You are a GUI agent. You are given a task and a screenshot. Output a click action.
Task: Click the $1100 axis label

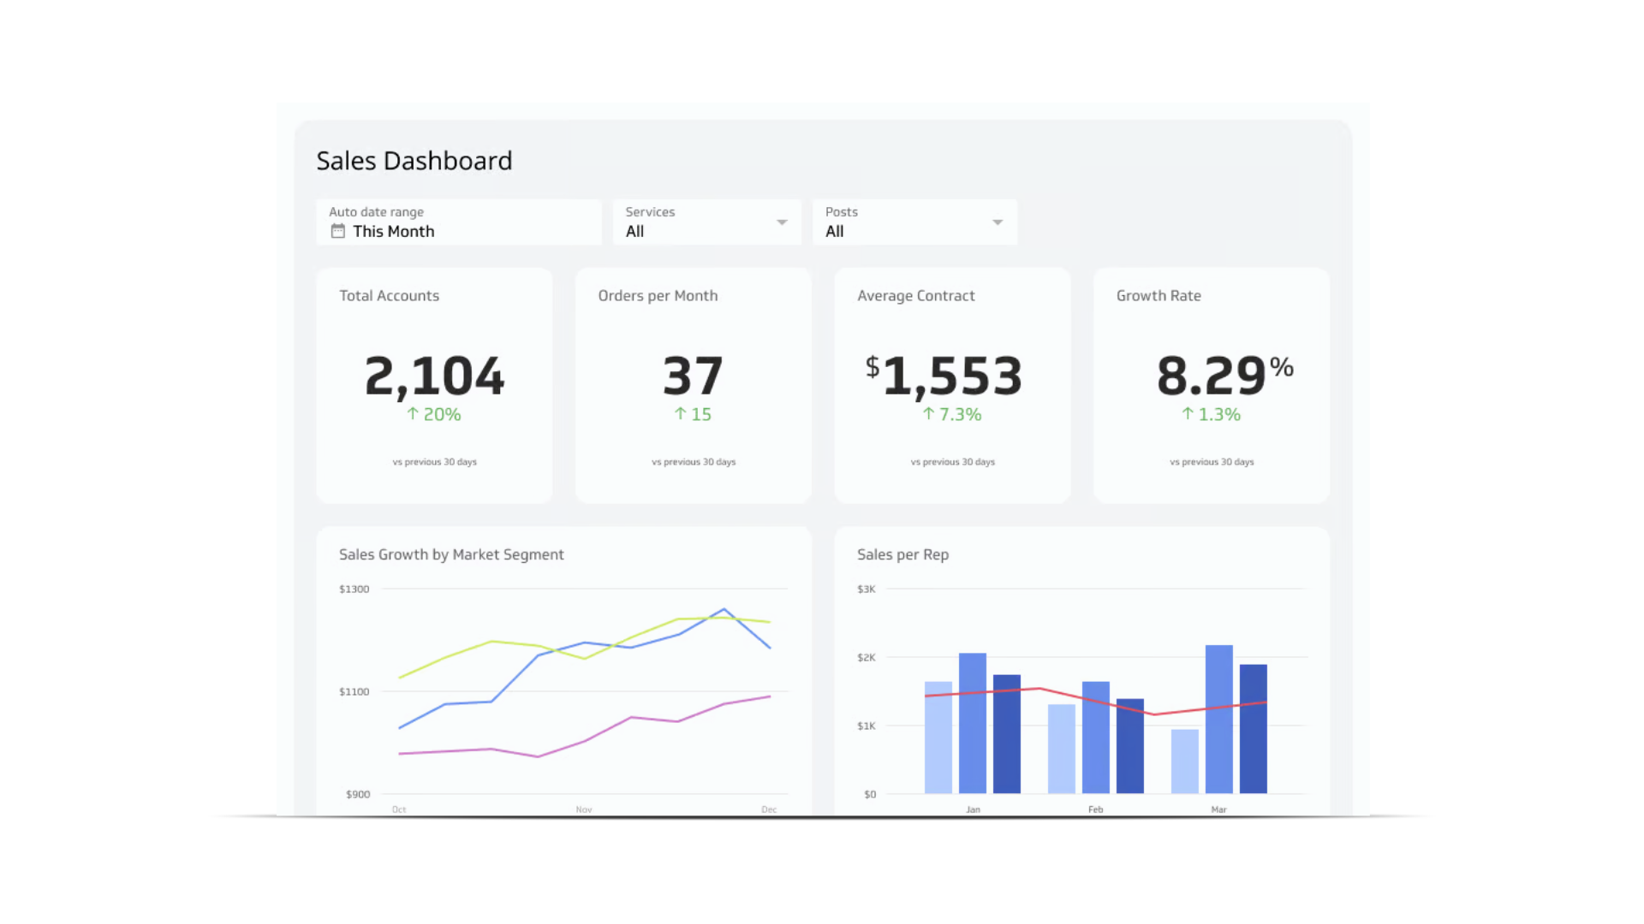pos(354,692)
